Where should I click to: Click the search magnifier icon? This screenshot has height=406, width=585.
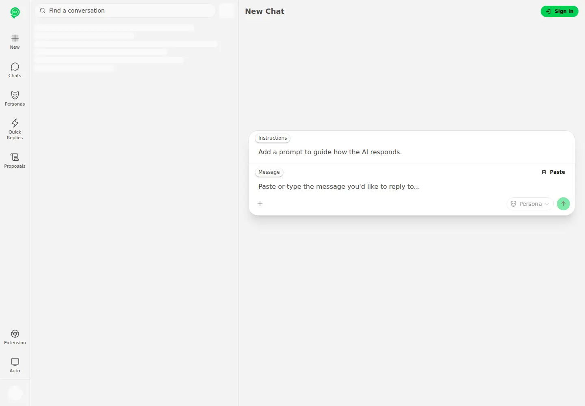click(x=43, y=11)
